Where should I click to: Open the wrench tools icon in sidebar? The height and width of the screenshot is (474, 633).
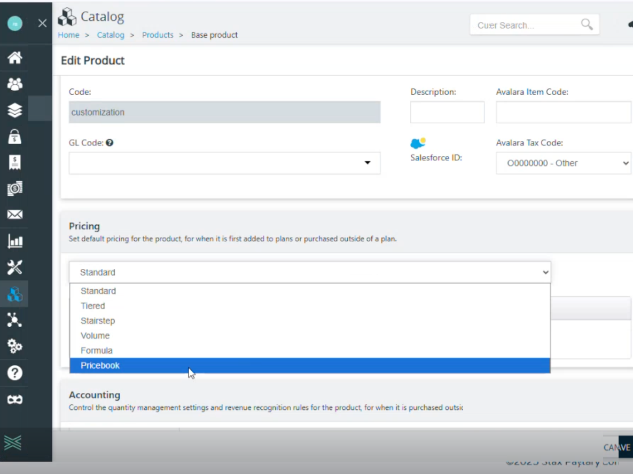click(15, 267)
